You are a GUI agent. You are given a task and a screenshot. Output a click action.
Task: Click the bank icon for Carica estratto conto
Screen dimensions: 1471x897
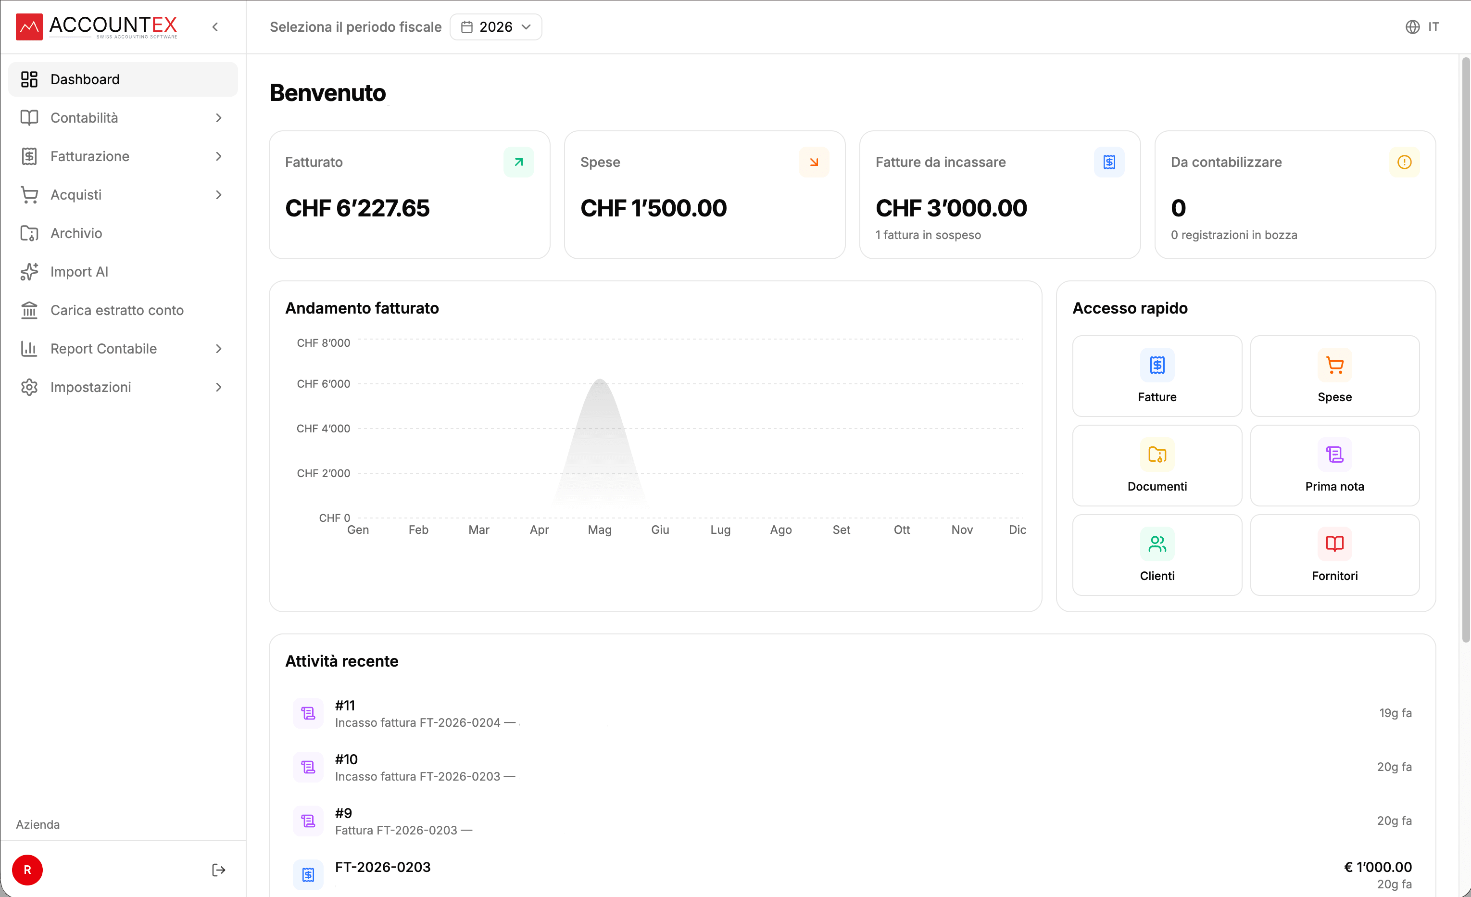(29, 310)
